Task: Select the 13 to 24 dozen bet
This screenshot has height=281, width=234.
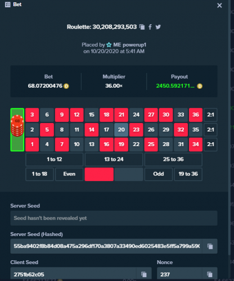Action: (114, 160)
